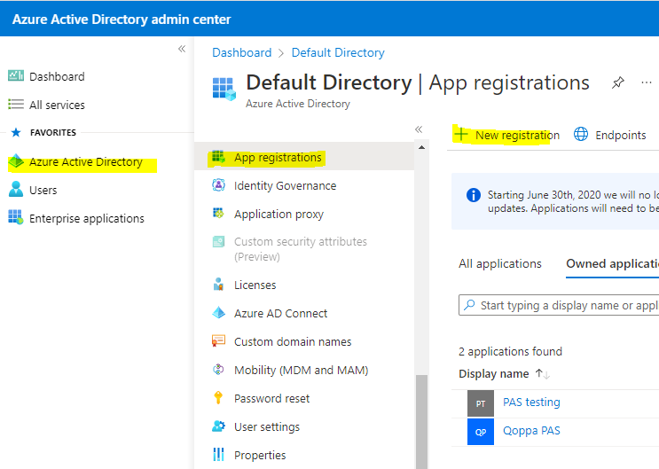Open User settings menu item
659x469 pixels.
pos(304,426)
